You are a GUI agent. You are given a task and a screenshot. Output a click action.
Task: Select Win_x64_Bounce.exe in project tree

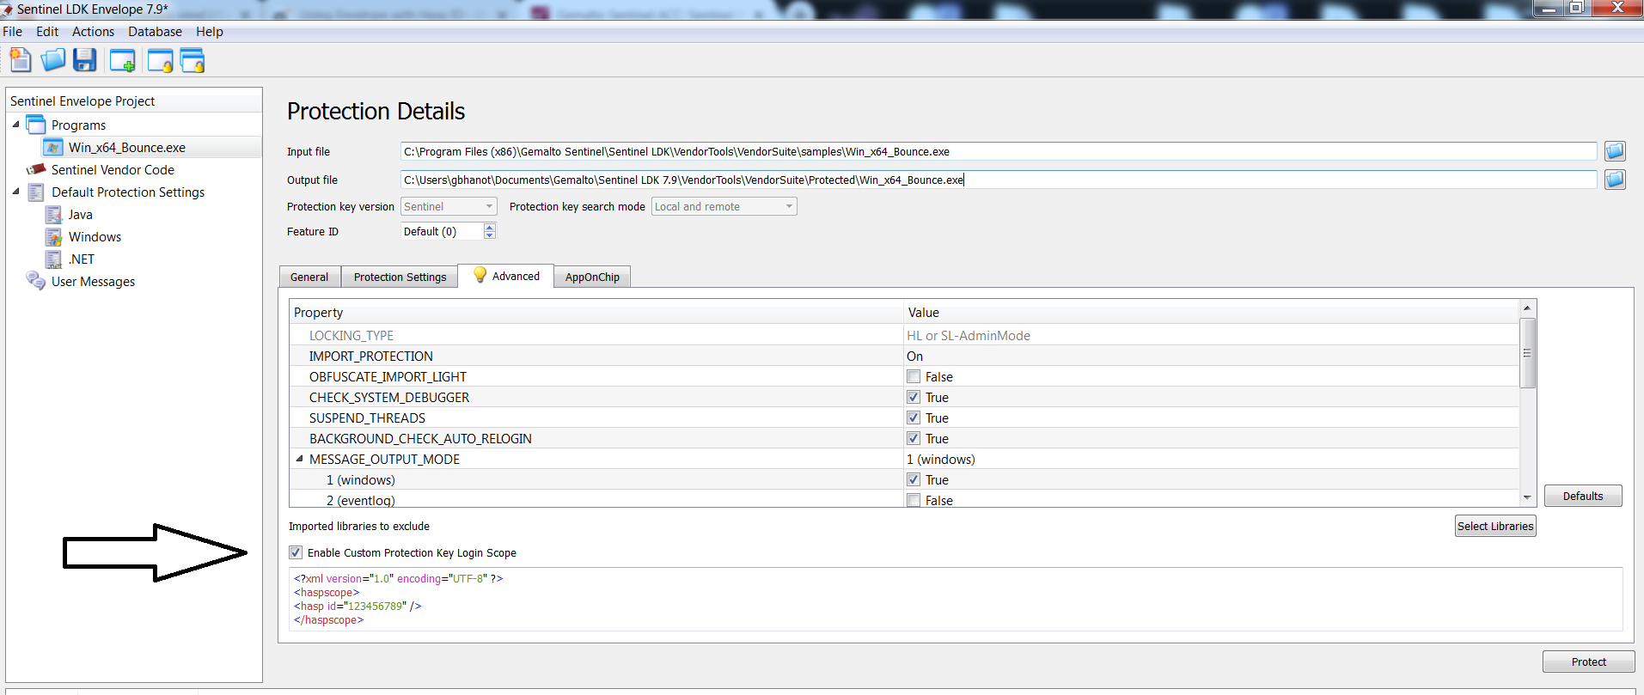(x=127, y=148)
